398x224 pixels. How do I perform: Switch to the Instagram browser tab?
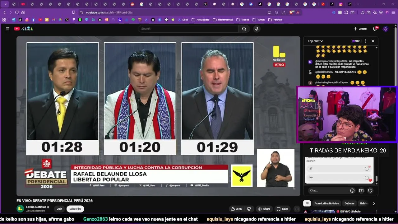[x=341, y=4]
